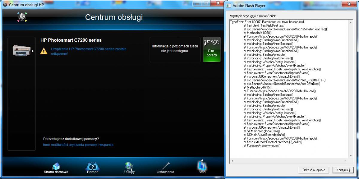Click the TypeError Error #2007 line
The image size is (359, 179).
tap(267, 22)
